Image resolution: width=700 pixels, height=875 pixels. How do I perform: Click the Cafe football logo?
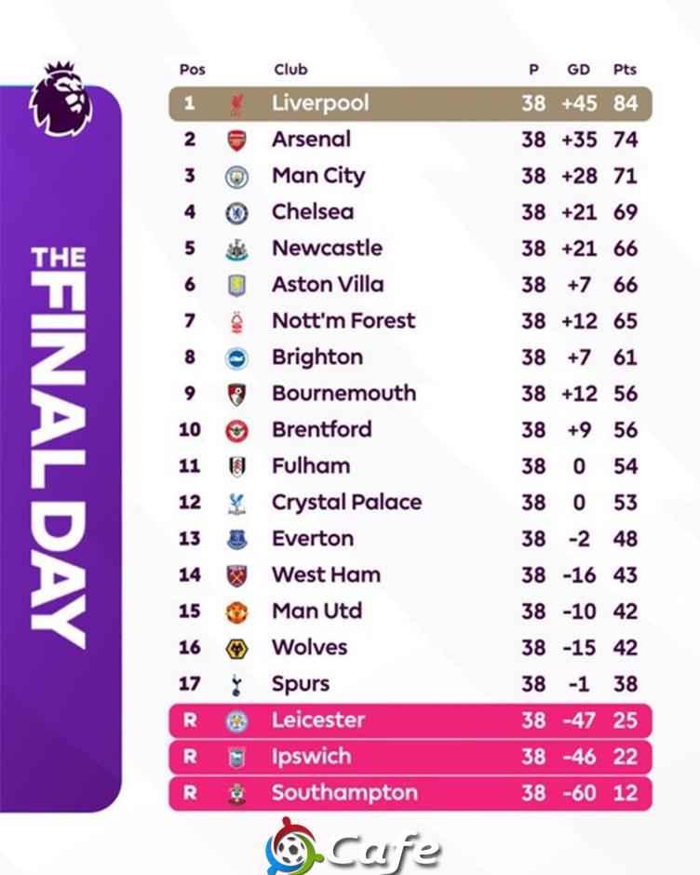click(353, 847)
